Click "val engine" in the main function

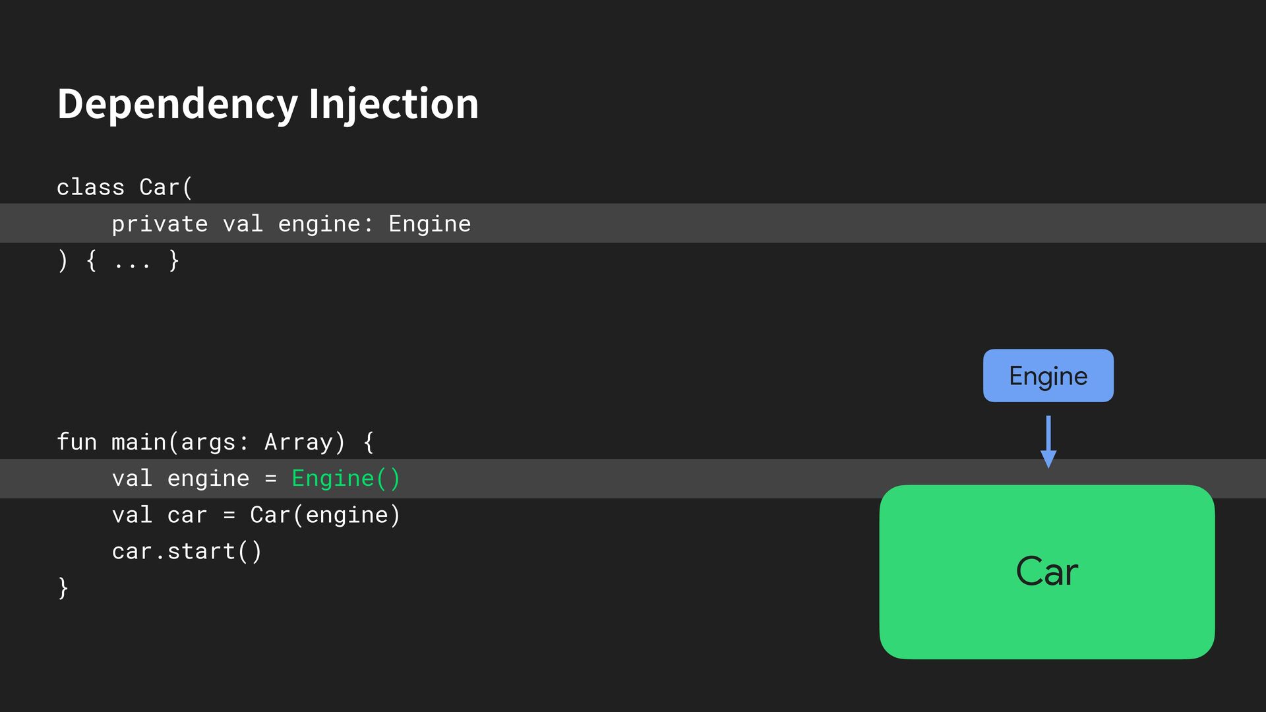click(x=180, y=479)
